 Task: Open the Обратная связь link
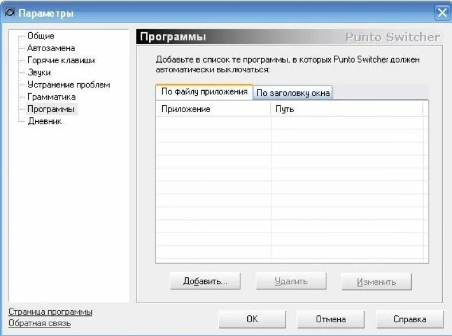tap(40, 323)
